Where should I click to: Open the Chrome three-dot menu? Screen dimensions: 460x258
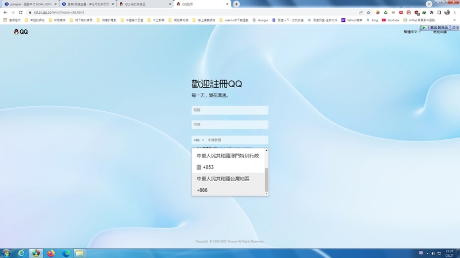pyautogui.click(x=455, y=12)
